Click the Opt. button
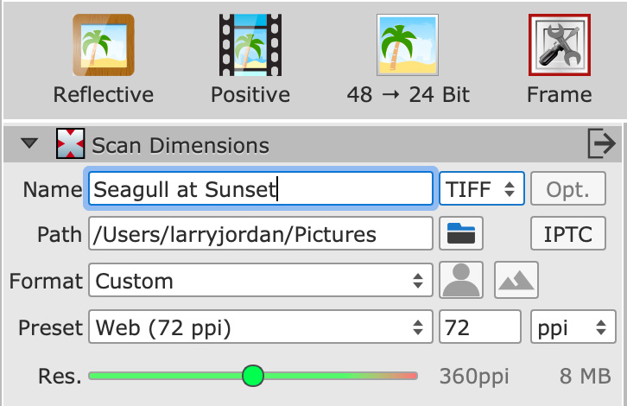The width and height of the screenshot is (627, 406). [x=568, y=189]
